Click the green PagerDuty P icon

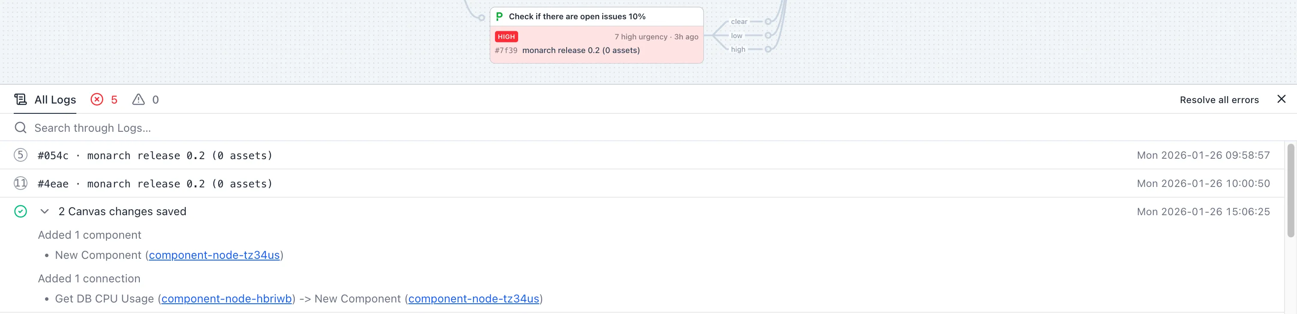tap(499, 17)
